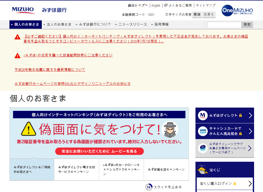Click the site search input field
Image resolution: width=263 pixels, height=192 pixels.
coord(224,24)
